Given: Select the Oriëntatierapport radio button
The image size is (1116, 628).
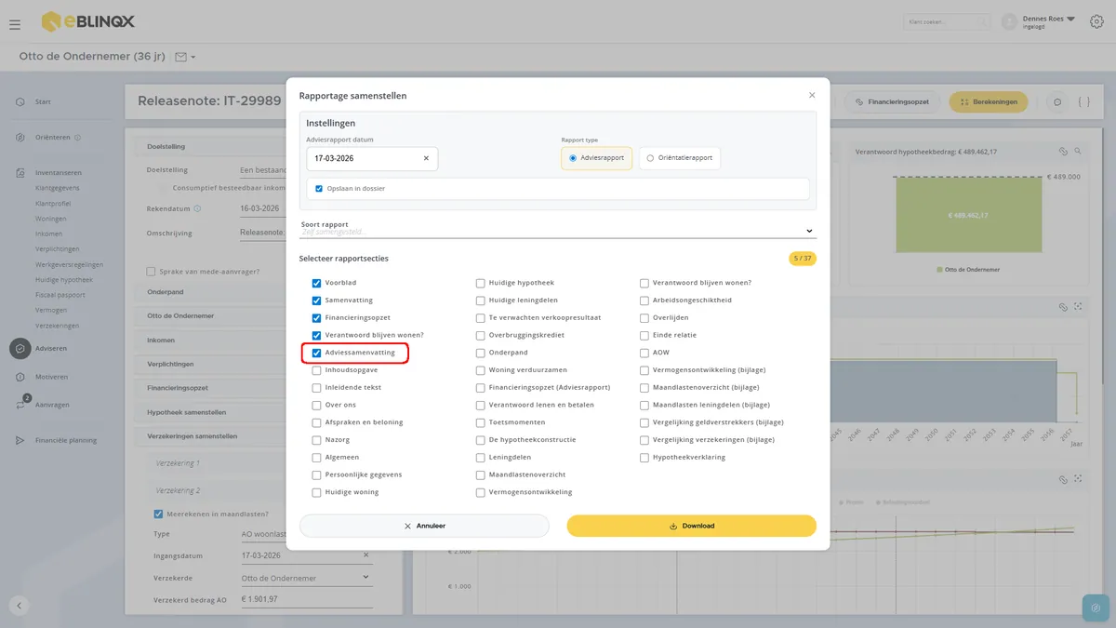Looking at the screenshot, I should tap(650, 158).
